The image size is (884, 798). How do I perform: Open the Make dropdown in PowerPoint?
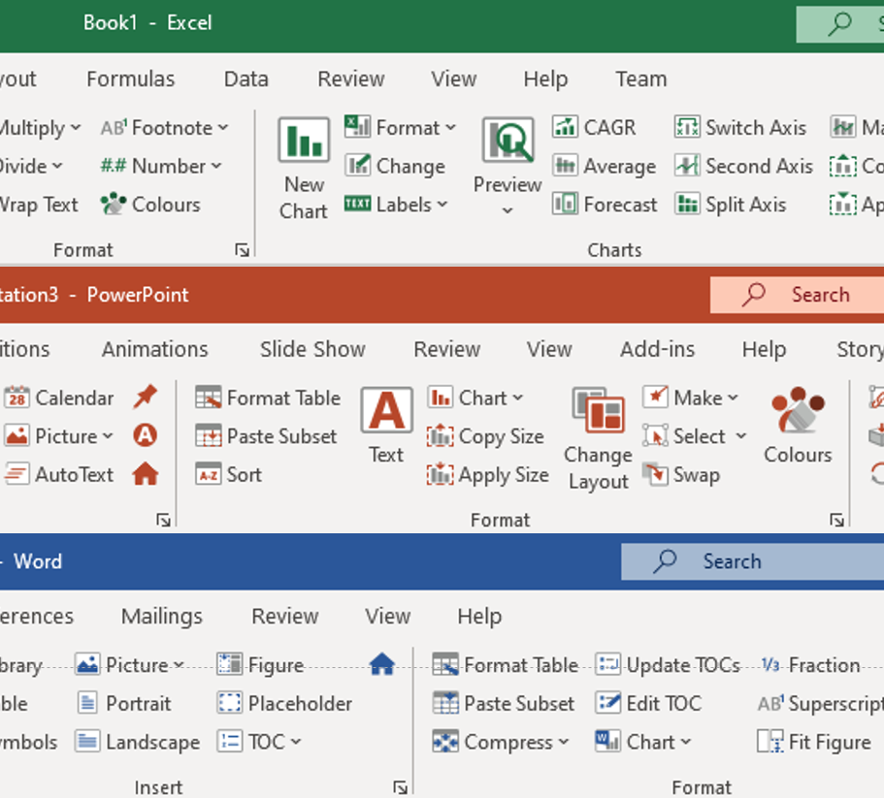(732, 398)
